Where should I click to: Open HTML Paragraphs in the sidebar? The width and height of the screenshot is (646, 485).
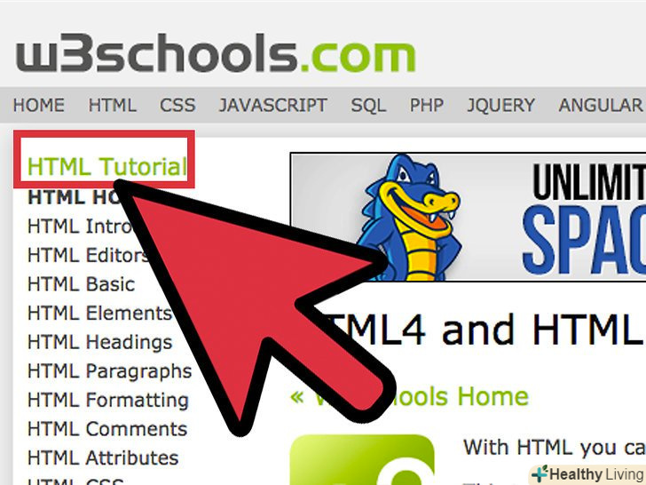tap(110, 371)
